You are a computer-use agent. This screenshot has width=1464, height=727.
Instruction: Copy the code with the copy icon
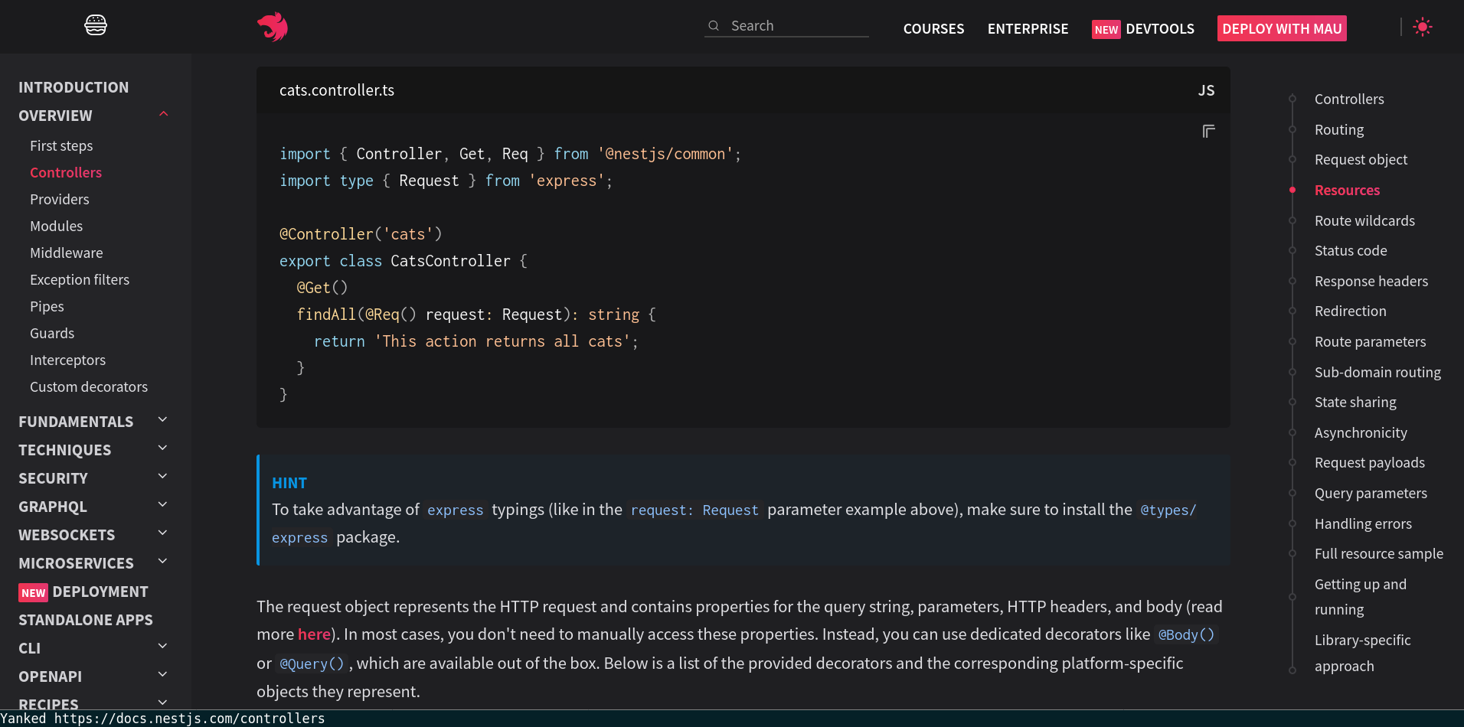coord(1208,132)
